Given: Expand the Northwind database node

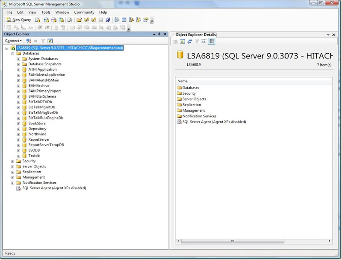Looking at the screenshot, I should coord(19,134).
